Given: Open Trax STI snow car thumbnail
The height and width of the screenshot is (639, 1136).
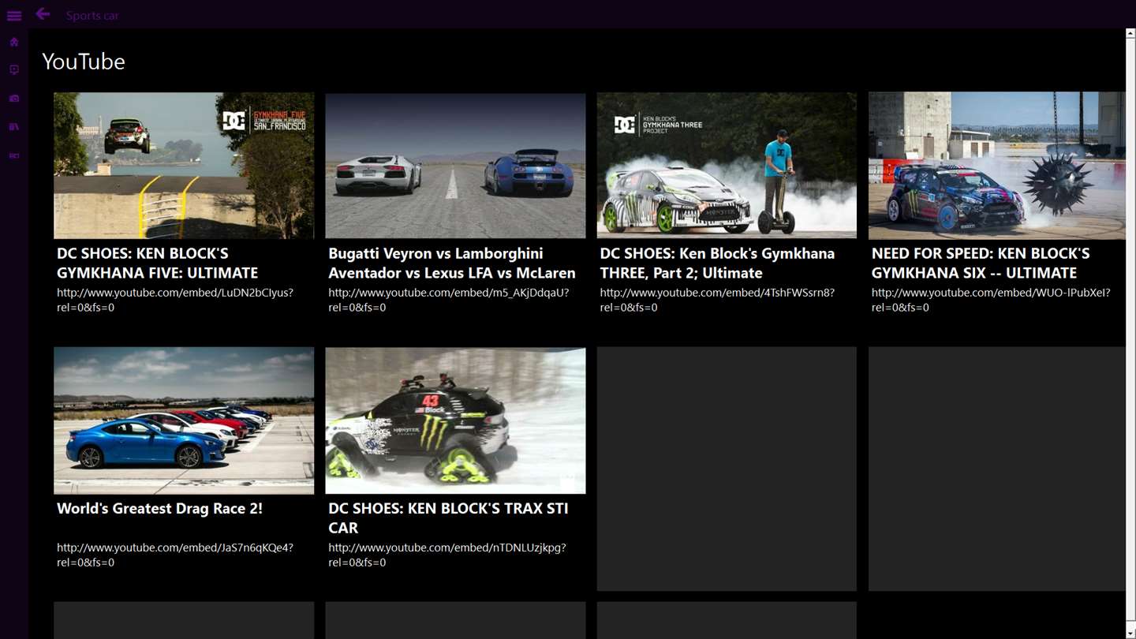Looking at the screenshot, I should click(455, 420).
